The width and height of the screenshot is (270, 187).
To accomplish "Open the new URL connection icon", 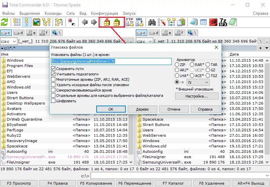I will (139, 22).
